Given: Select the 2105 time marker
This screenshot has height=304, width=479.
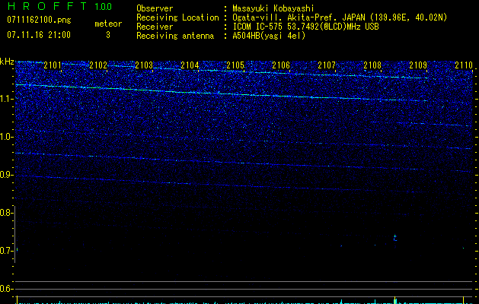Looking at the screenshot, I should pyautogui.click(x=235, y=66).
